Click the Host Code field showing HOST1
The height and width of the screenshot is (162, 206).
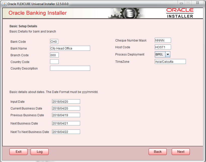pyautogui.click(x=163, y=47)
